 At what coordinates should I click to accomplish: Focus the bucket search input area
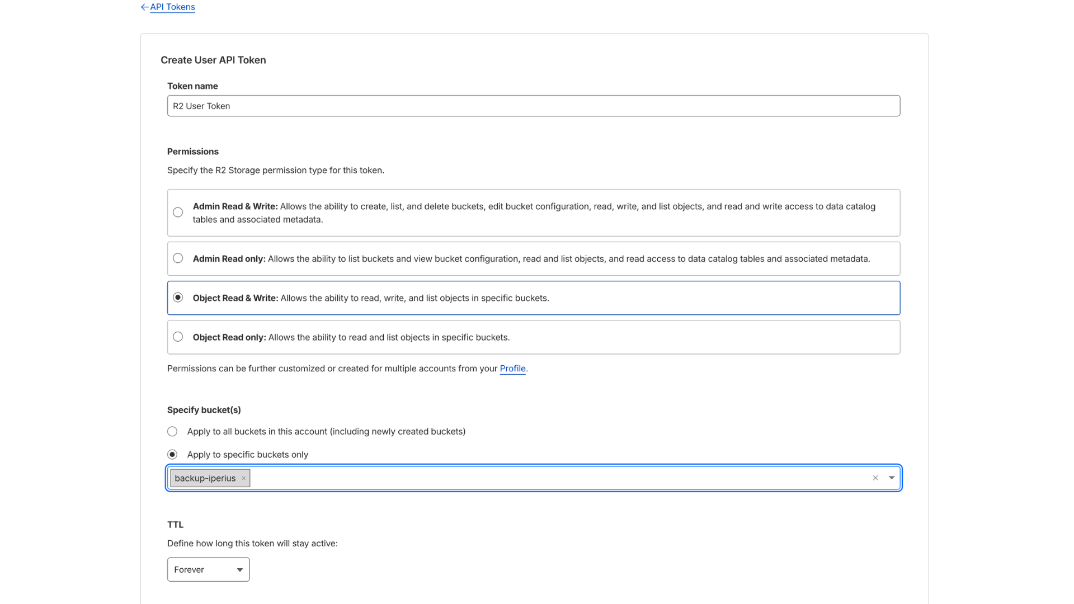tap(559, 478)
